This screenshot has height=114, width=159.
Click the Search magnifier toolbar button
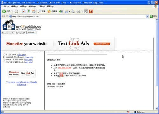(41, 11)
